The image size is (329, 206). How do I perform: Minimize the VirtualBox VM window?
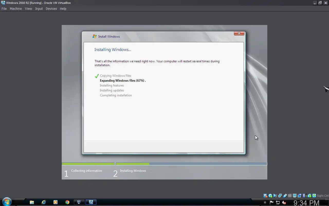tap(315, 3)
